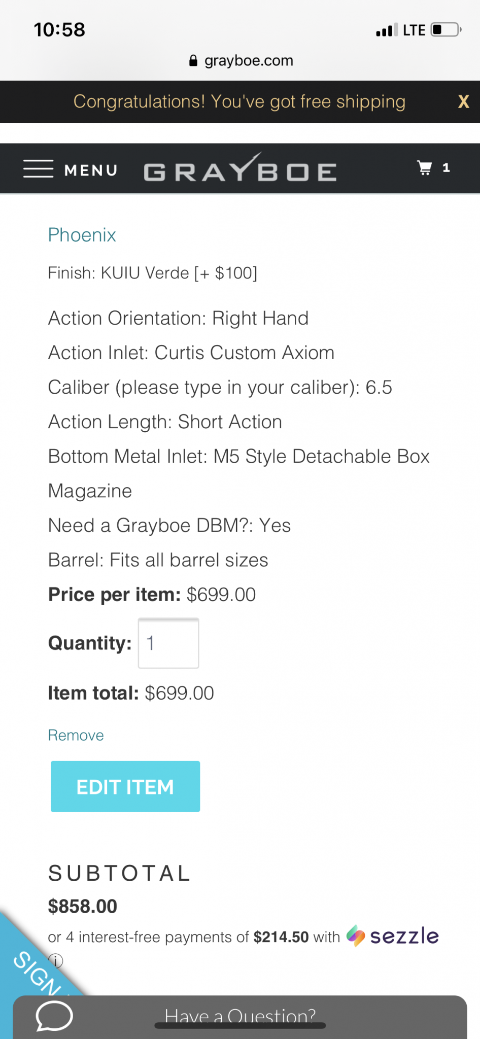Click the EDIT ITEM button
The image size is (480, 1039).
tap(125, 786)
